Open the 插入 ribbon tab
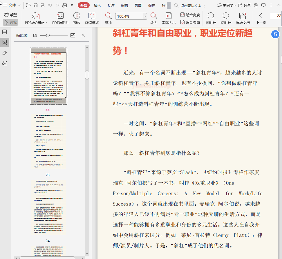 pos(97,5)
